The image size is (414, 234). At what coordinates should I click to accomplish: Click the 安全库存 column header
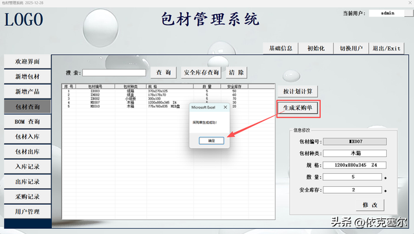[x=234, y=86]
